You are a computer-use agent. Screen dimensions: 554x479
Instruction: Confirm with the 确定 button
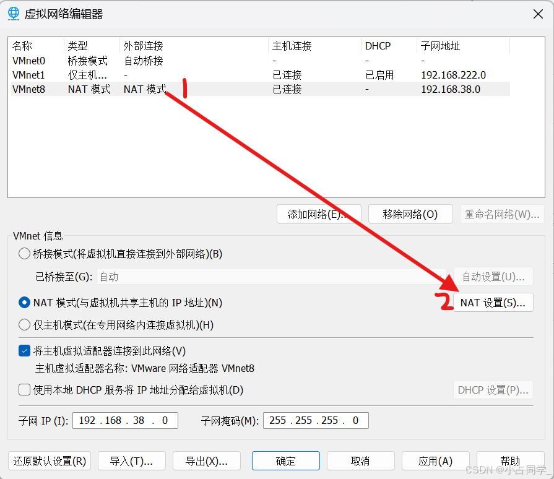pos(286,460)
